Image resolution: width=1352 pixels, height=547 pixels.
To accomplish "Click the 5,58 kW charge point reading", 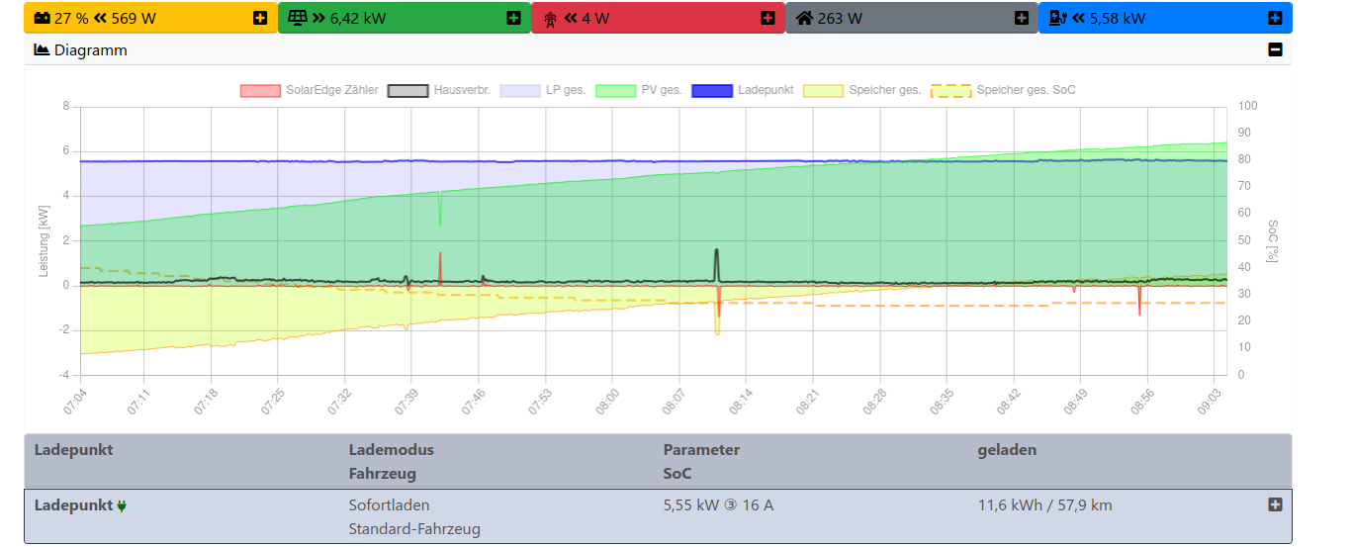I will coord(1109,18).
